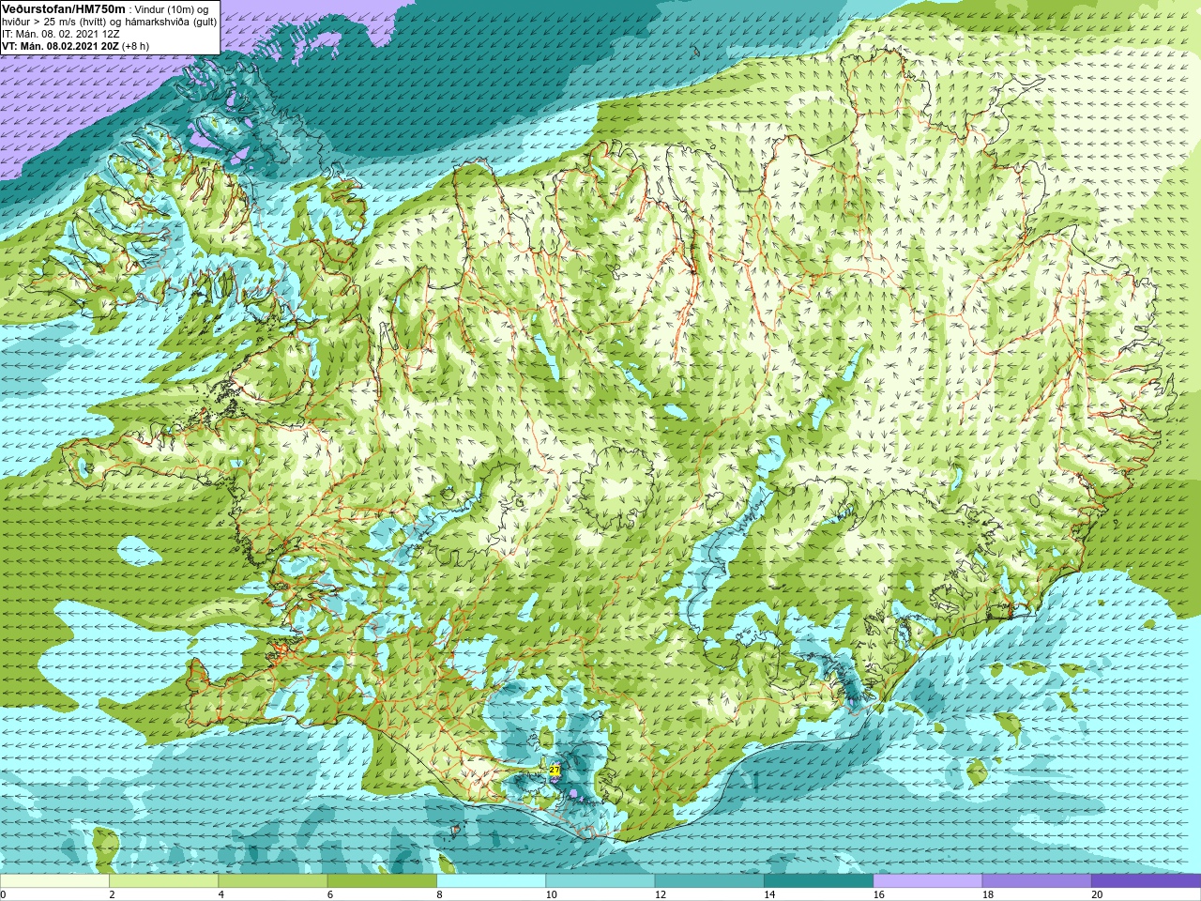Click the legend tick label "12"
Screen dimensions: 1201x901
click(x=661, y=894)
